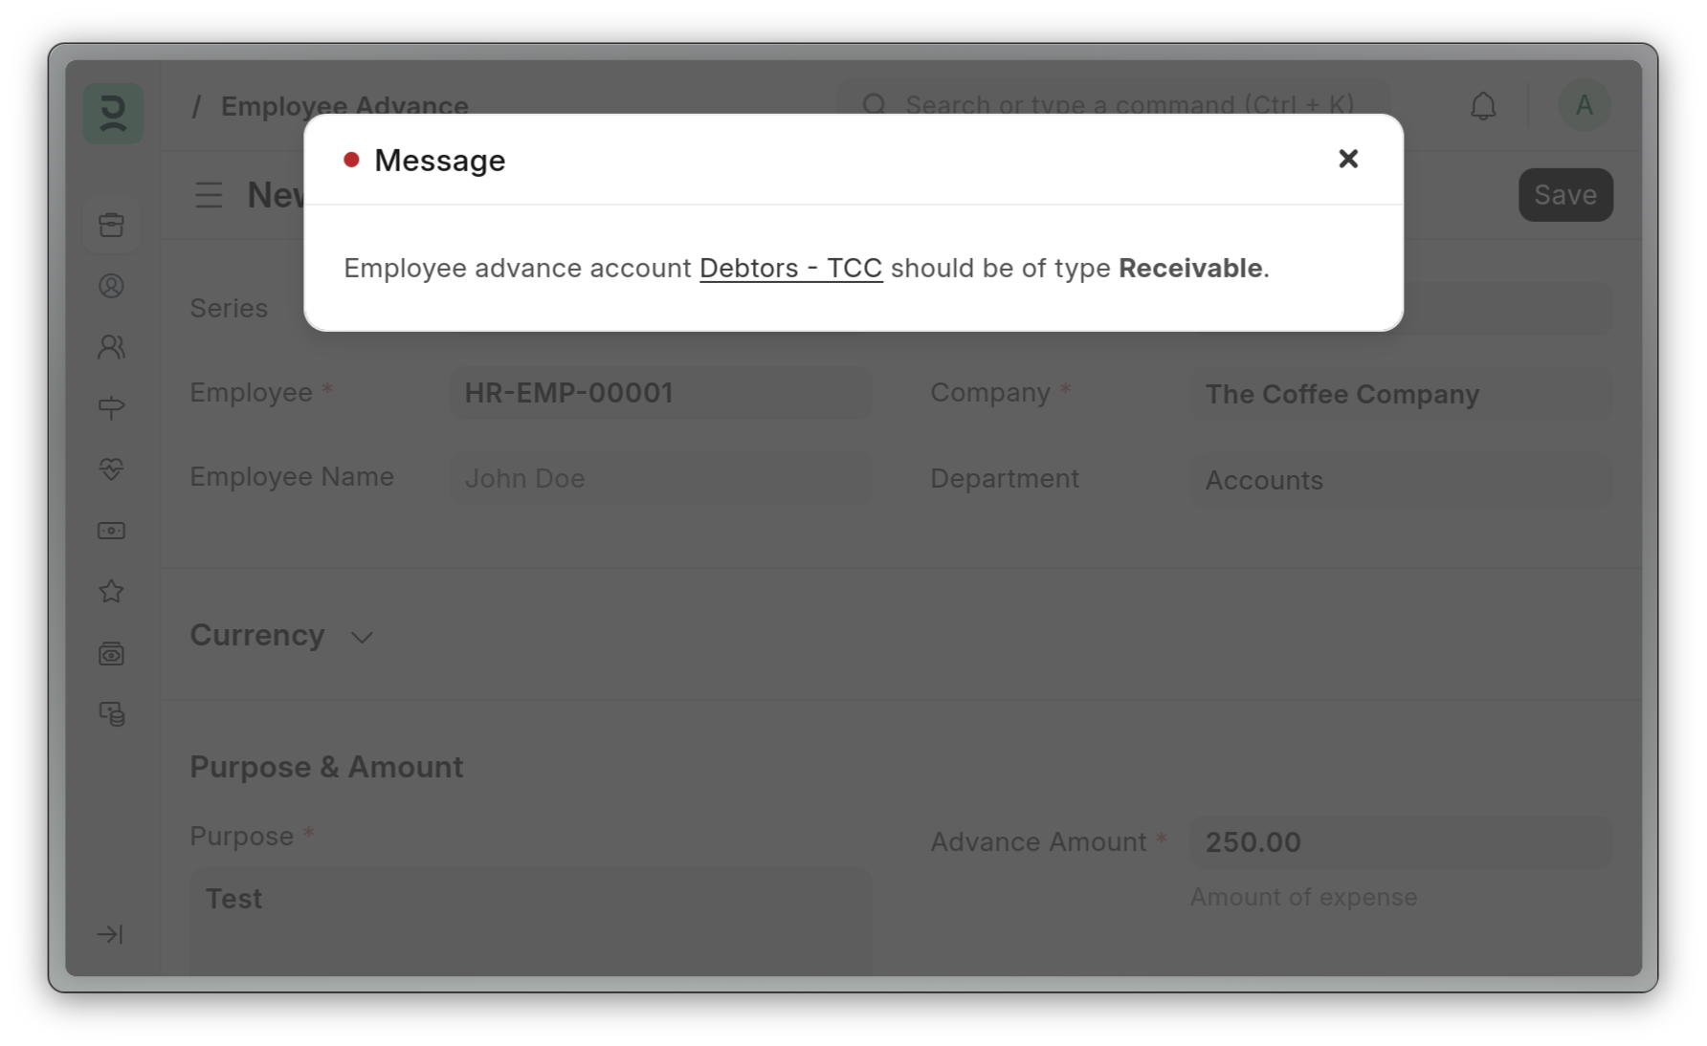Open notifications bell
Screen dimensions: 1707x1046
[1482, 105]
